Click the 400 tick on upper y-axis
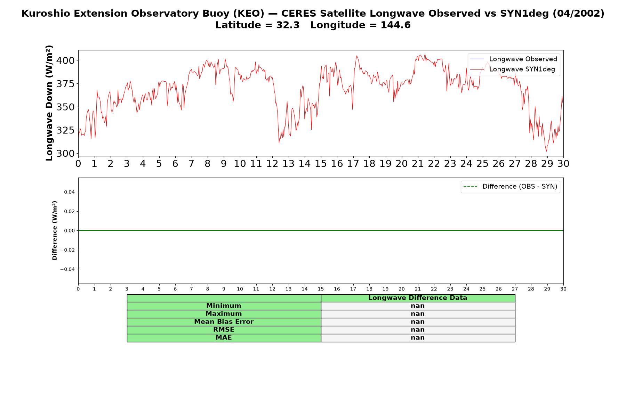This screenshot has width=626, height=417. click(65, 60)
